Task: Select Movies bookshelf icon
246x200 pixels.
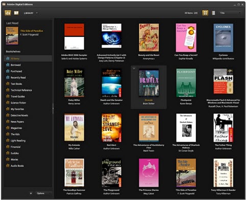Action: pos(8,160)
